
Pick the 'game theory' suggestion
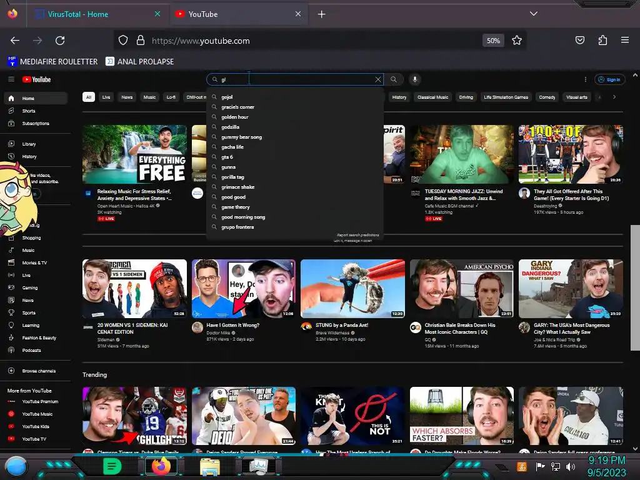coord(295,207)
